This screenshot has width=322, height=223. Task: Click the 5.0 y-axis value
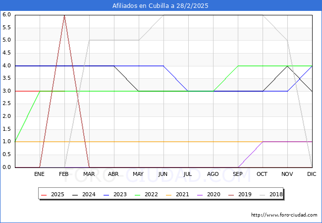click(x=6, y=40)
